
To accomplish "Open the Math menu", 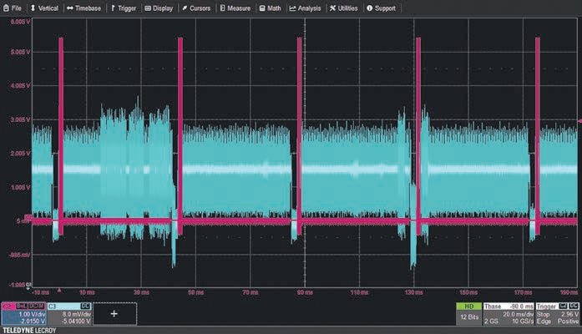I will pos(270,8).
